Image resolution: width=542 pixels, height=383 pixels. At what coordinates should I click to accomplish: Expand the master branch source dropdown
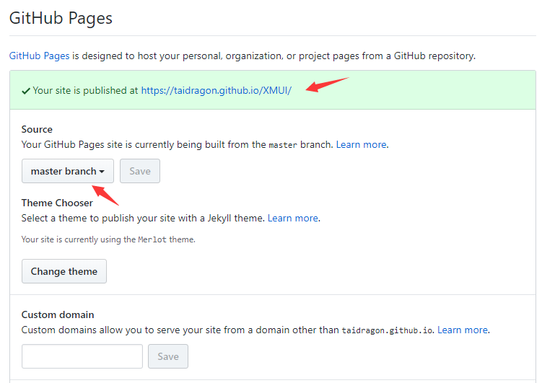click(68, 171)
